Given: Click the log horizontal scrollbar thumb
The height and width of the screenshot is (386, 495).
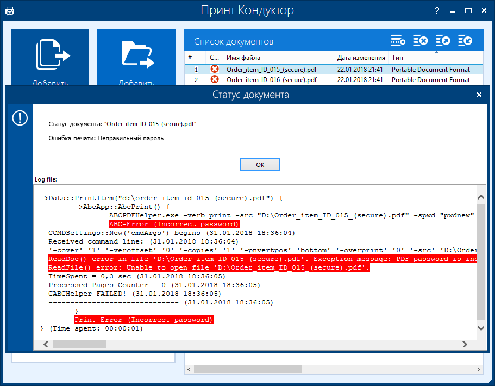Looking at the screenshot, I should [x=79, y=344].
